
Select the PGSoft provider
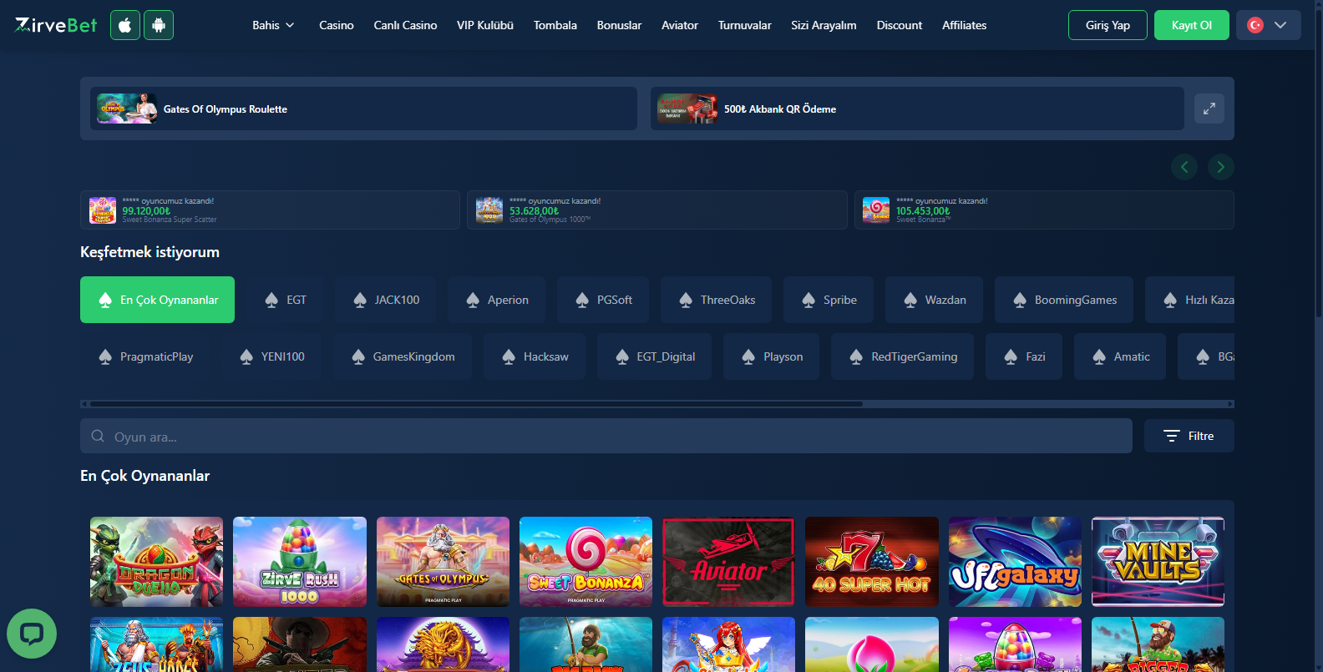click(603, 300)
